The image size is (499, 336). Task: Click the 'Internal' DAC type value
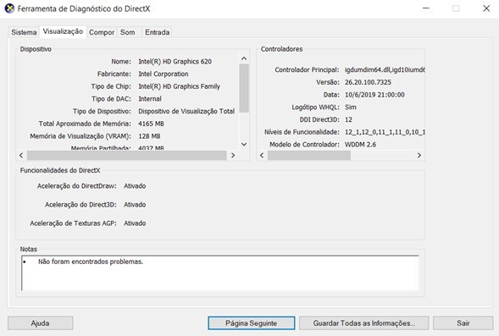pyautogui.click(x=150, y=99)
